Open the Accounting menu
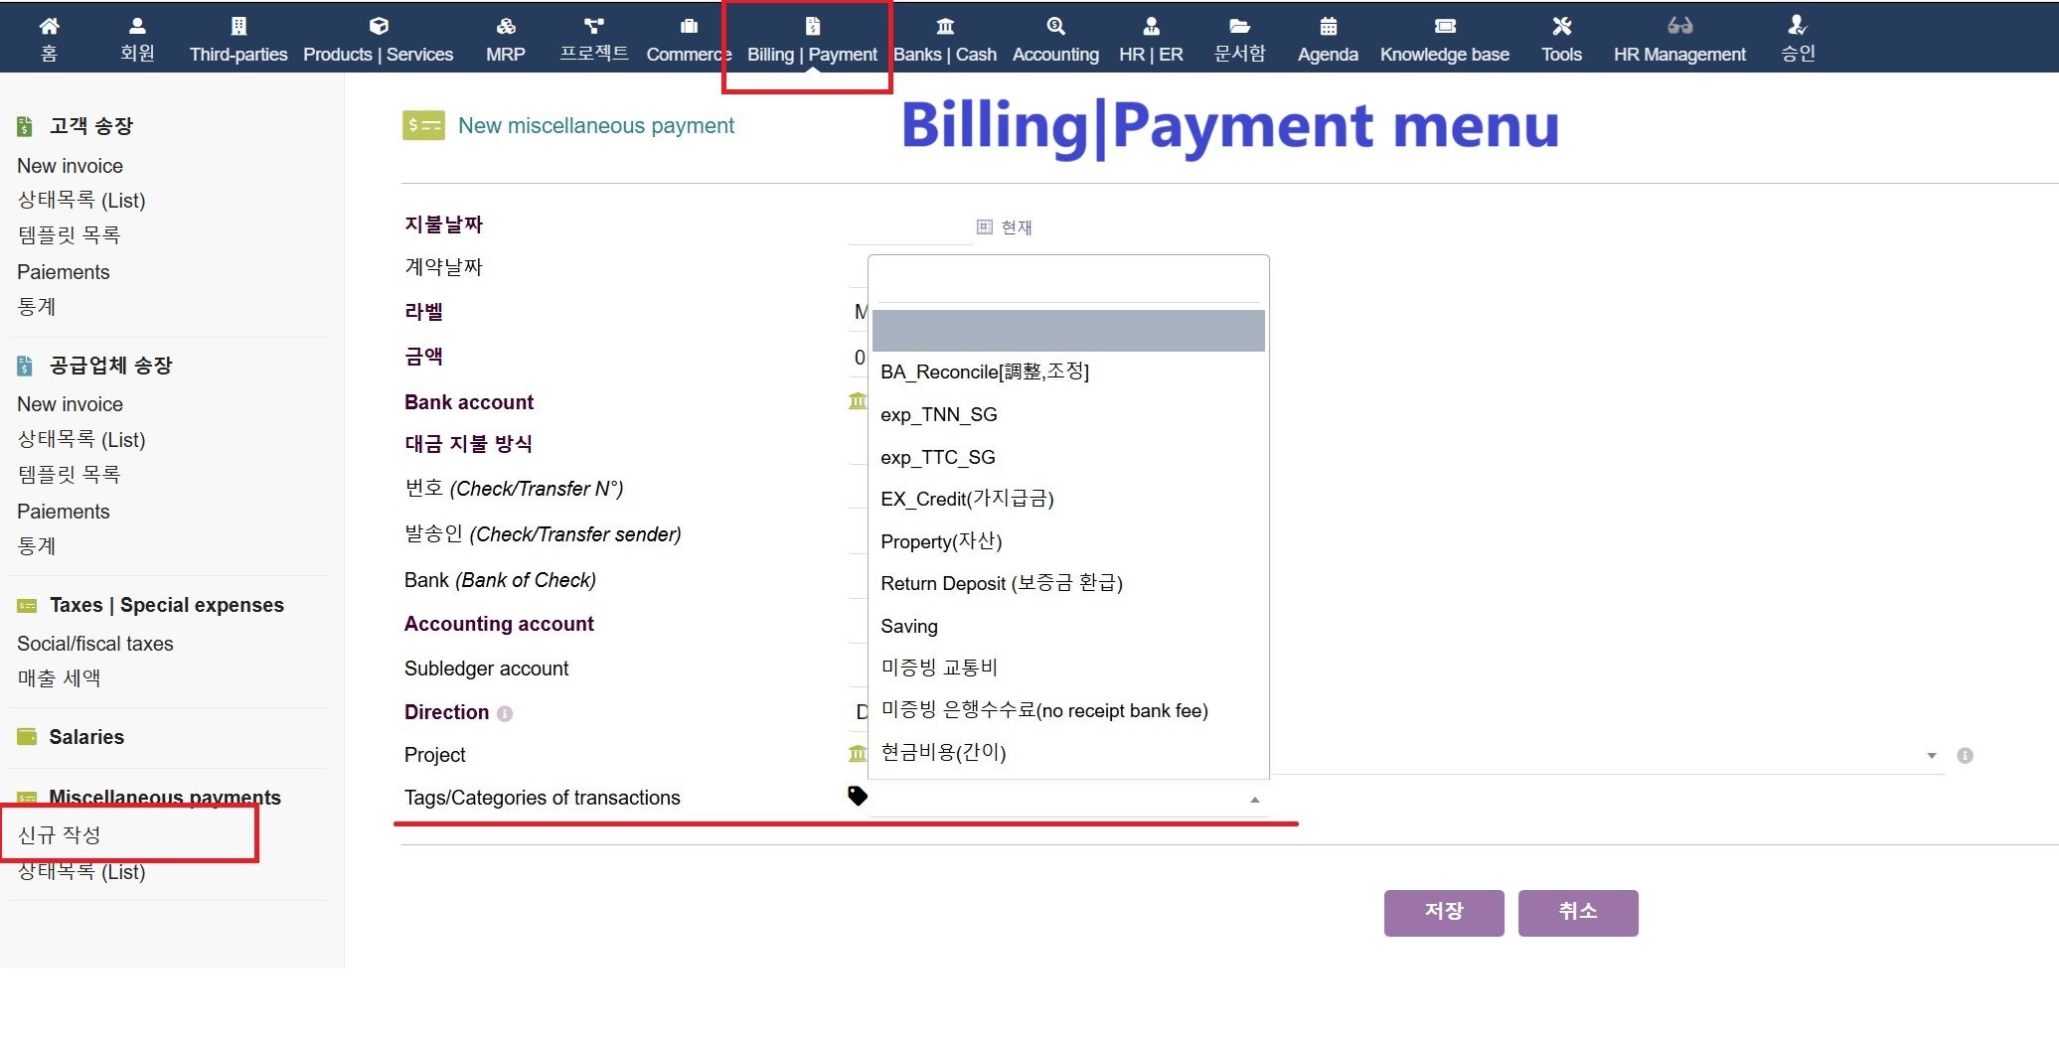This screenshot has width=2059, height=1041. (x=1055, y=40)
